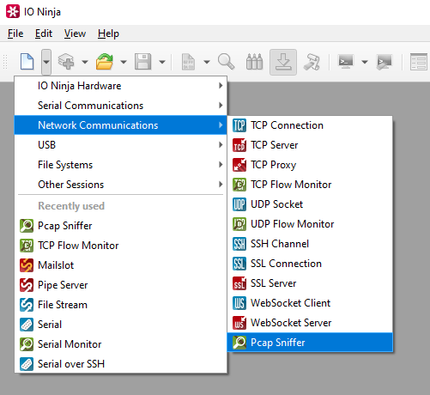Choose TCP Flow Monitor in submenu
This screenshot has height=395, width=430.
click(310, 185)
